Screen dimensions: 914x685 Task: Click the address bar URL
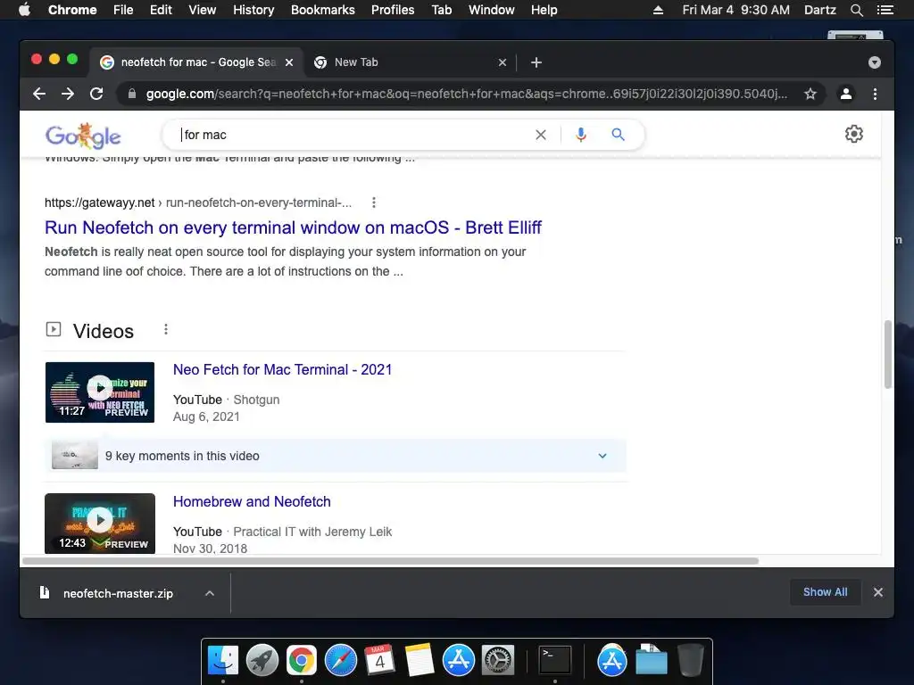point(466,94)
